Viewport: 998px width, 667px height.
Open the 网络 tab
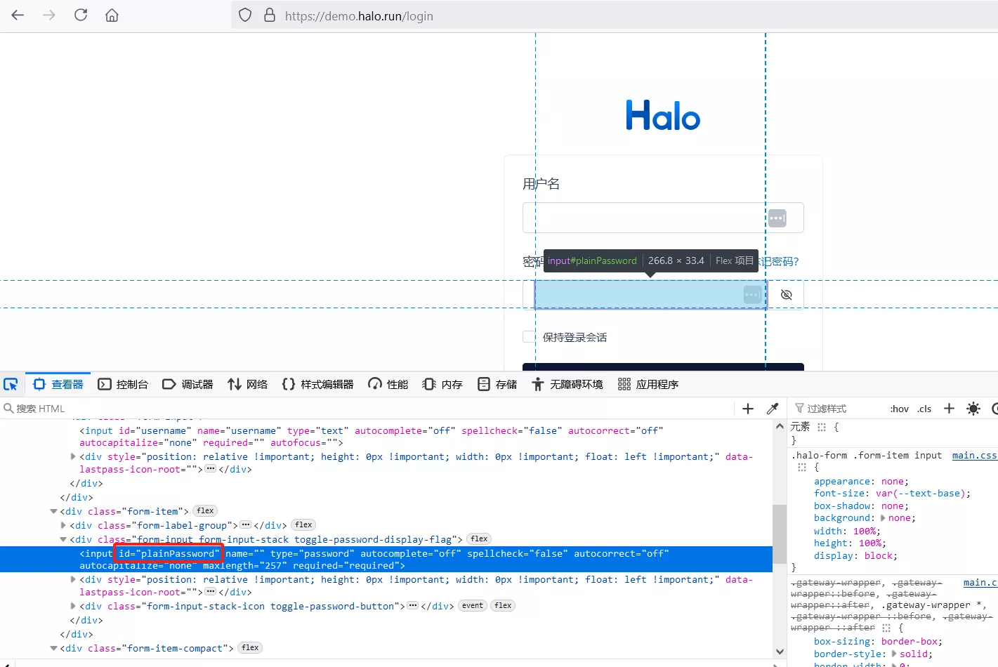tap(248, 384)
